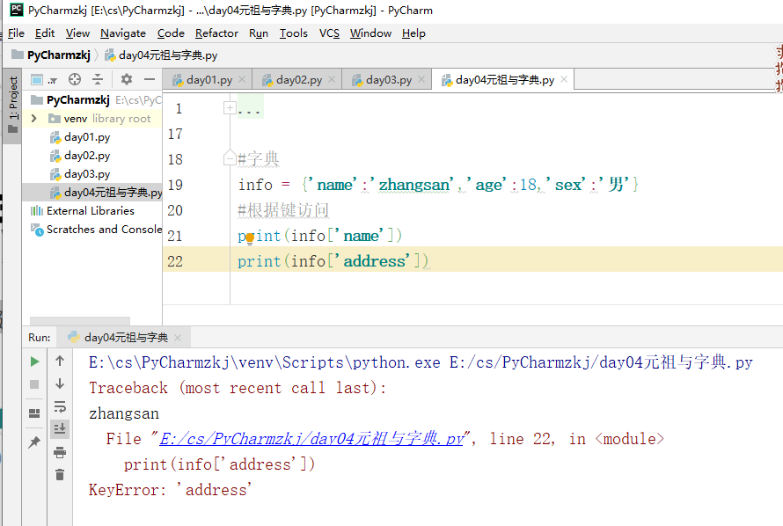Image resolution: width=783 pixels, height=526 pixels.
Task: Open the Refactor menu
Action: coord(216,33)
